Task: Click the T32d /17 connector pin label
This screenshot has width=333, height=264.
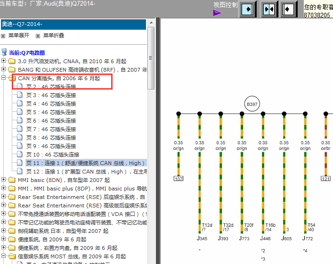Action: (x=228, y=227)
